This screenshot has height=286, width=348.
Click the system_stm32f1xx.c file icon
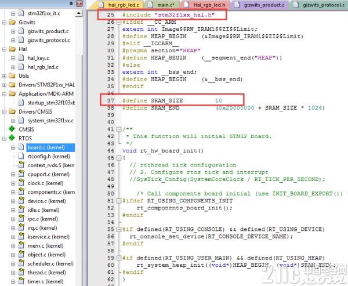click(x=21, y=120)
